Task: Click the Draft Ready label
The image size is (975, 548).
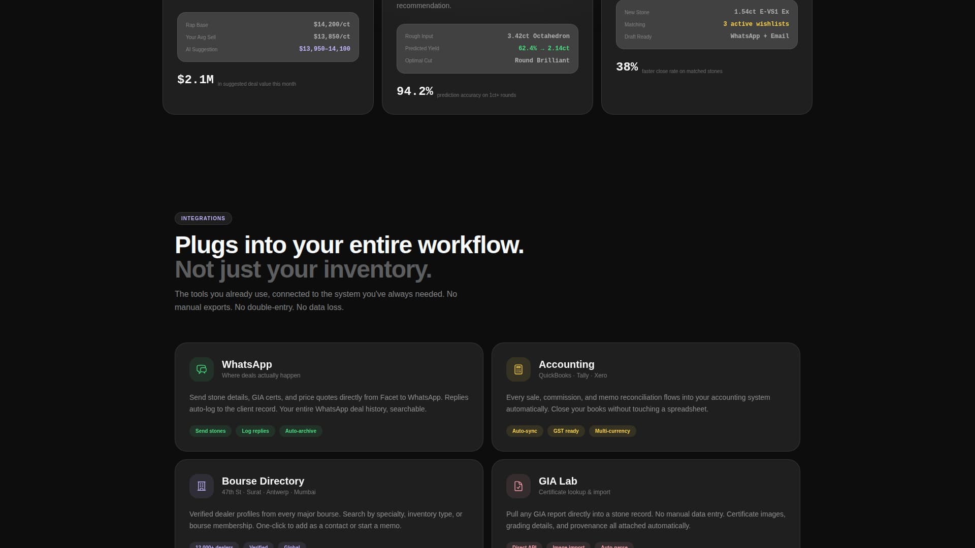Action: (638, 37)
